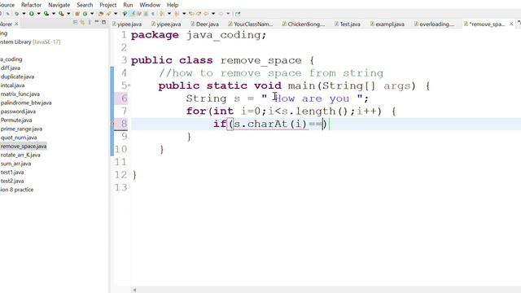Maximize the Package Explorer panel
Viewport: 521px width, 293px height.
[x=103, y=22]
